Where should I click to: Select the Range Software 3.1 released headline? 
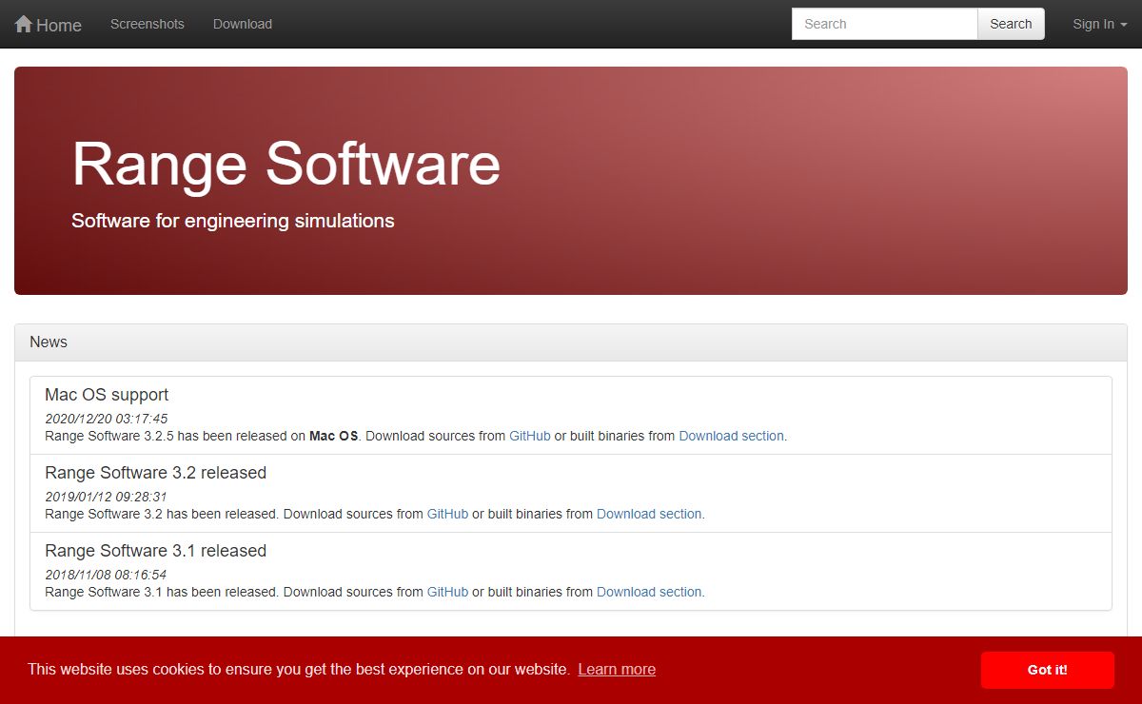click(x=155, y=551)
